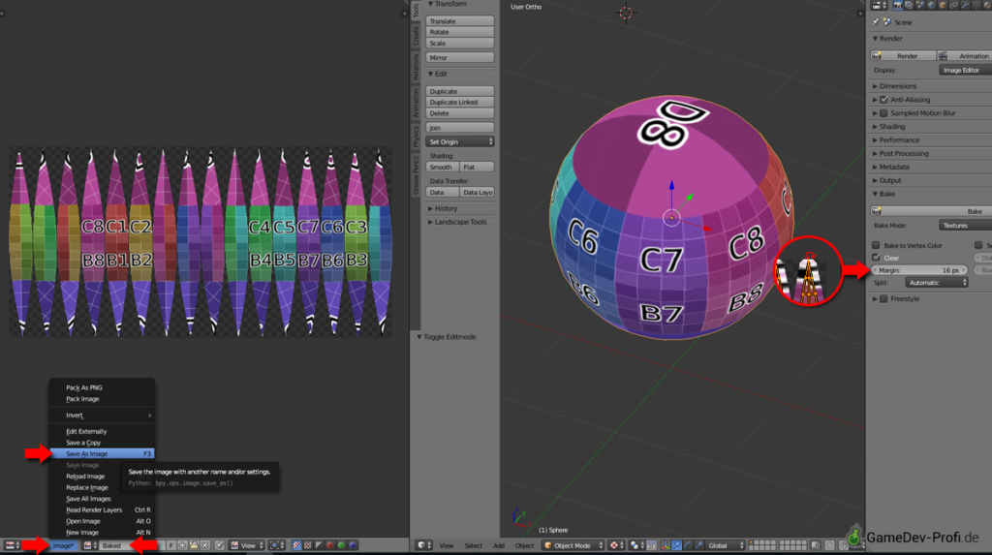Viewport: 992px width, 555px height.
Task: Enable the Sampled Motion Blur checkbox
Action: [883, 113]
